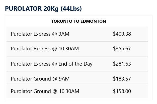
Task: Click the $409.38 price
Action: click(122, 34)
